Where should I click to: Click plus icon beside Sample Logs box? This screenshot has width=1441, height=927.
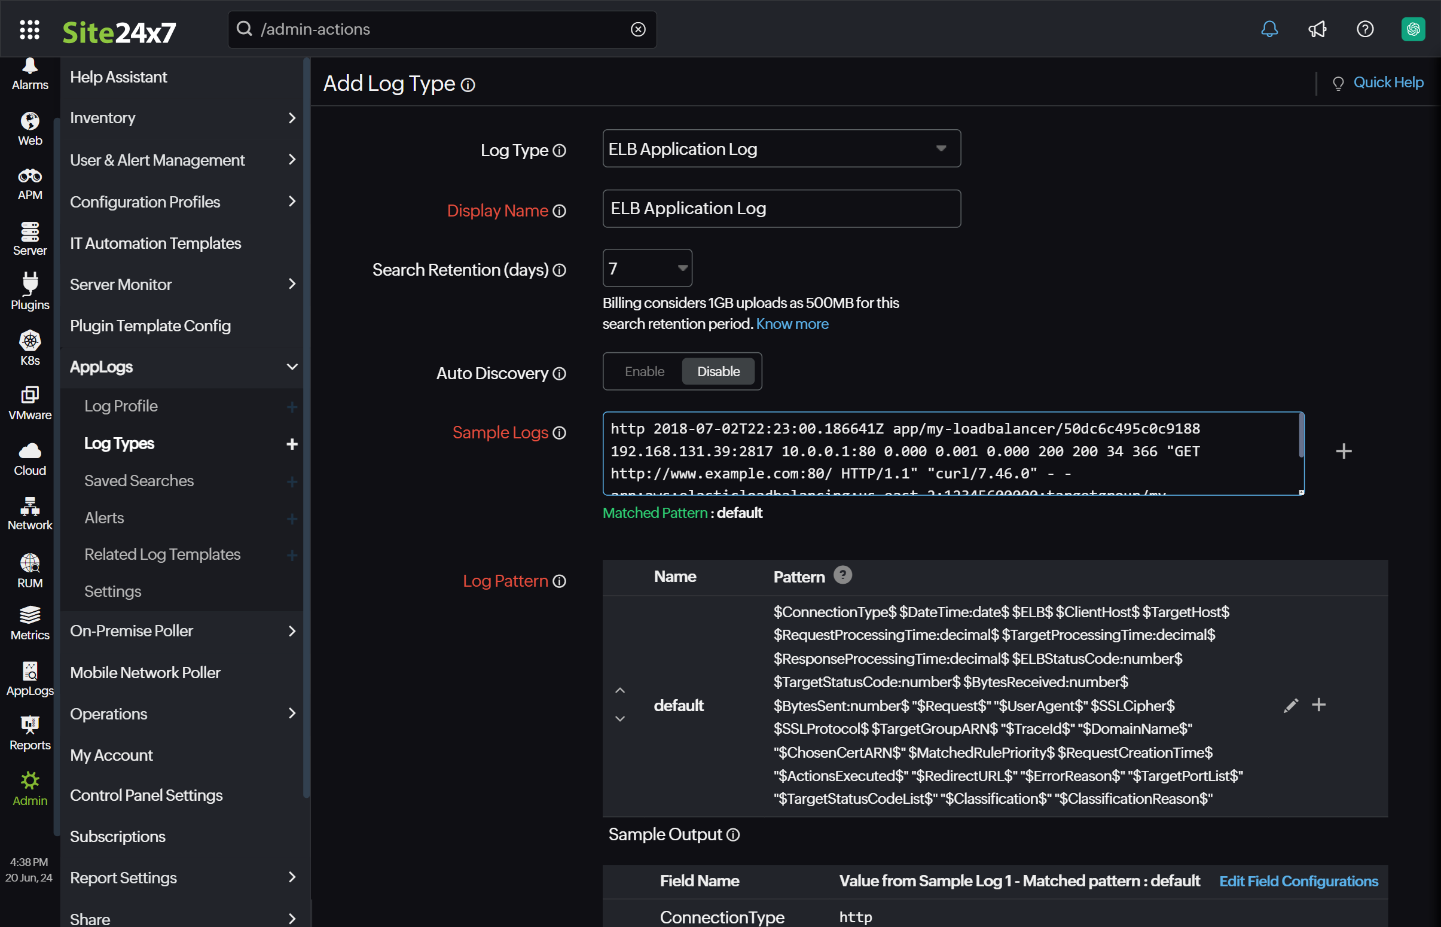(x=1343, y=451)
